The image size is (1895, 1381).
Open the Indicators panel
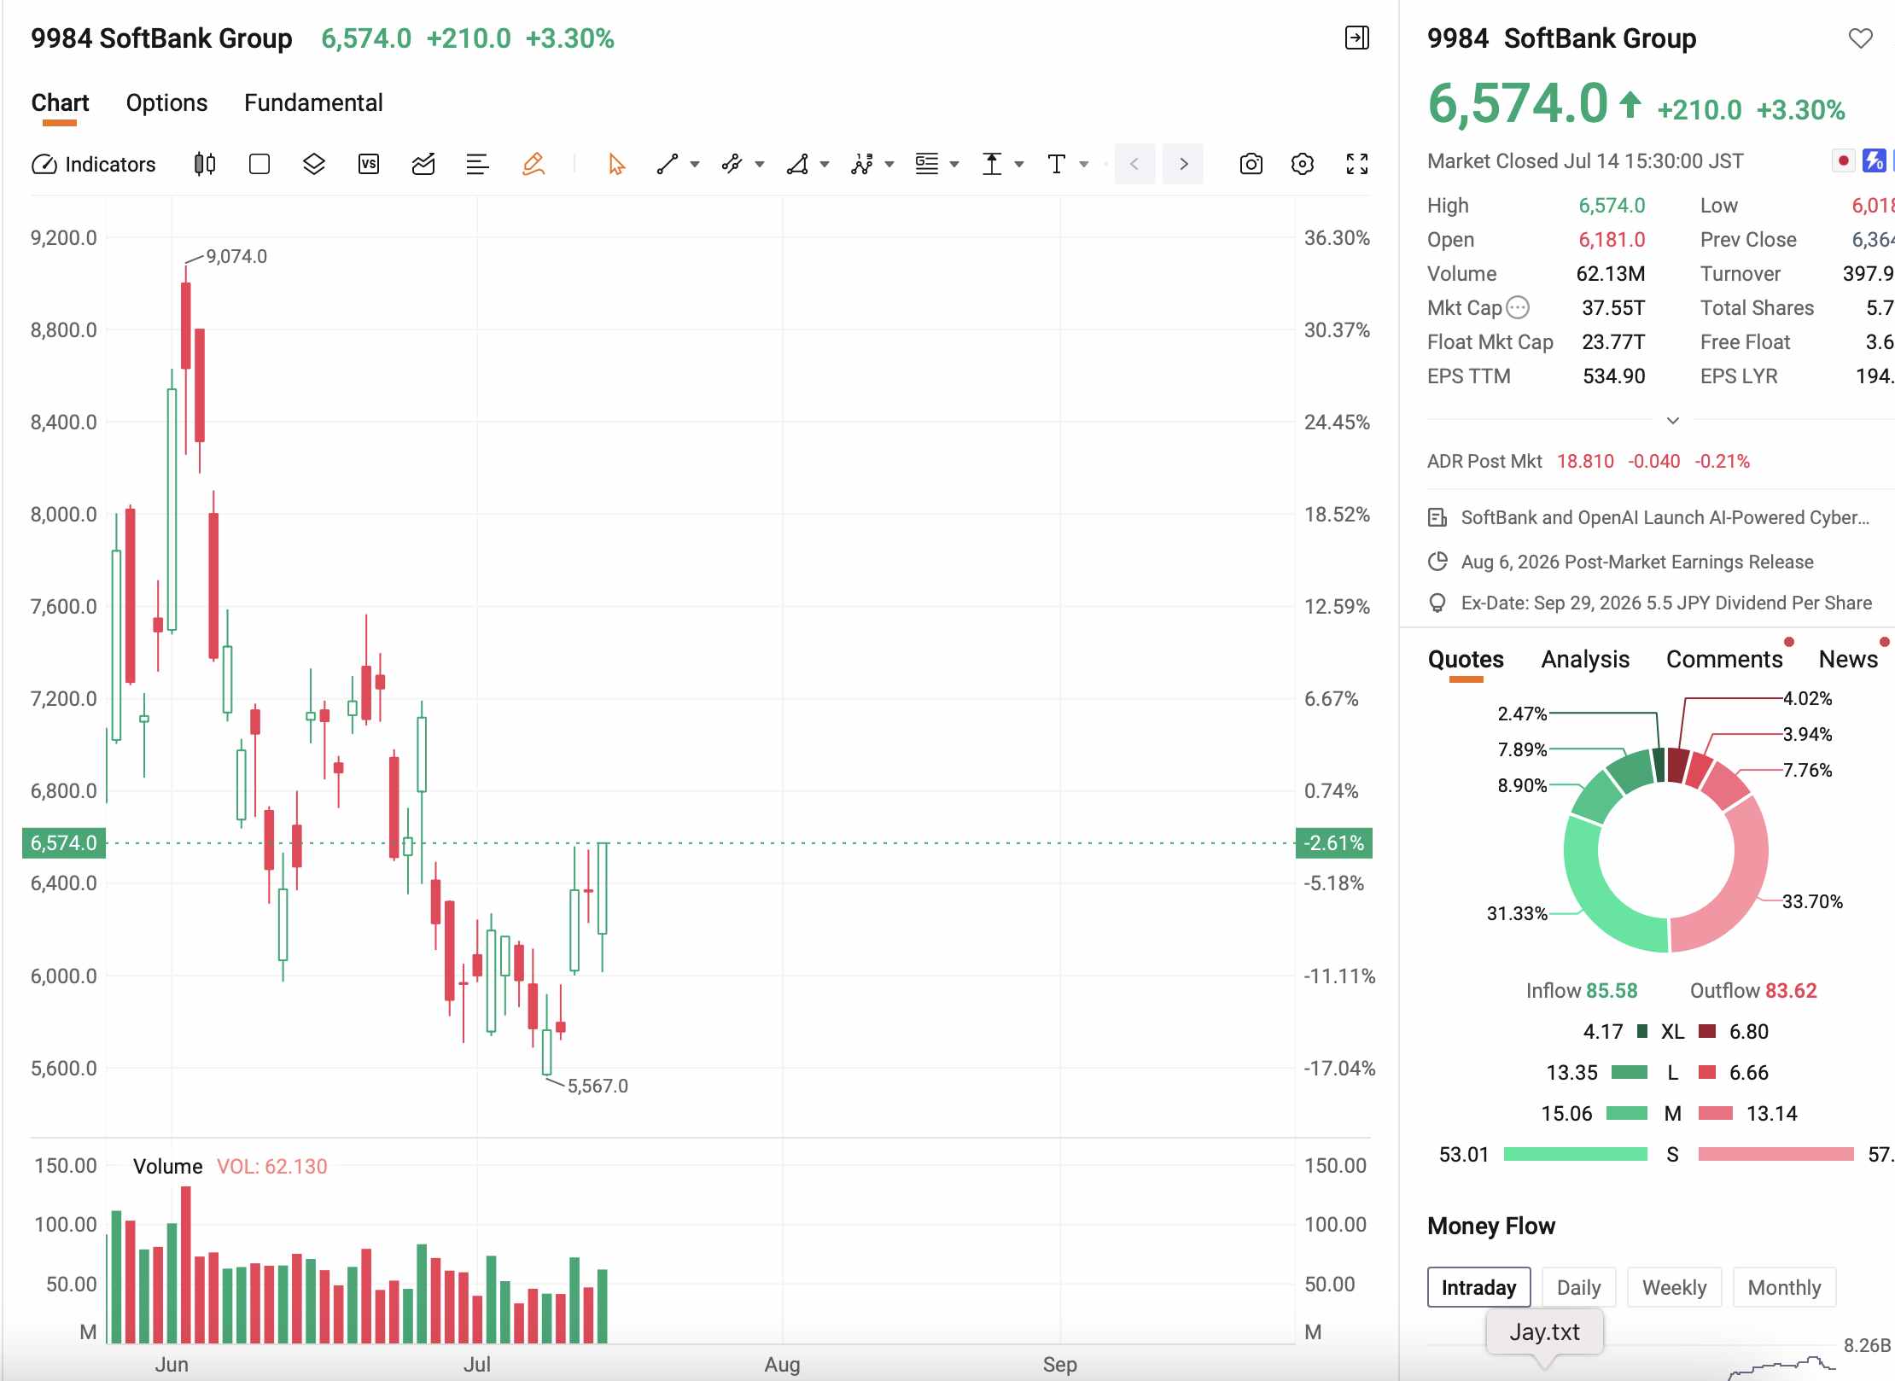pyautogui.click(x=94, y=164)
